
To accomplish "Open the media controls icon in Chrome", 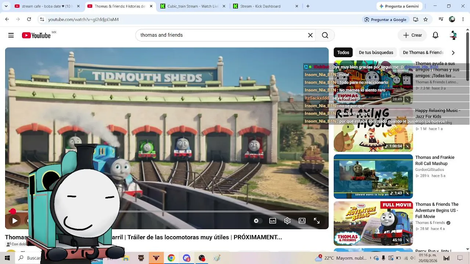I will (441, 19).
